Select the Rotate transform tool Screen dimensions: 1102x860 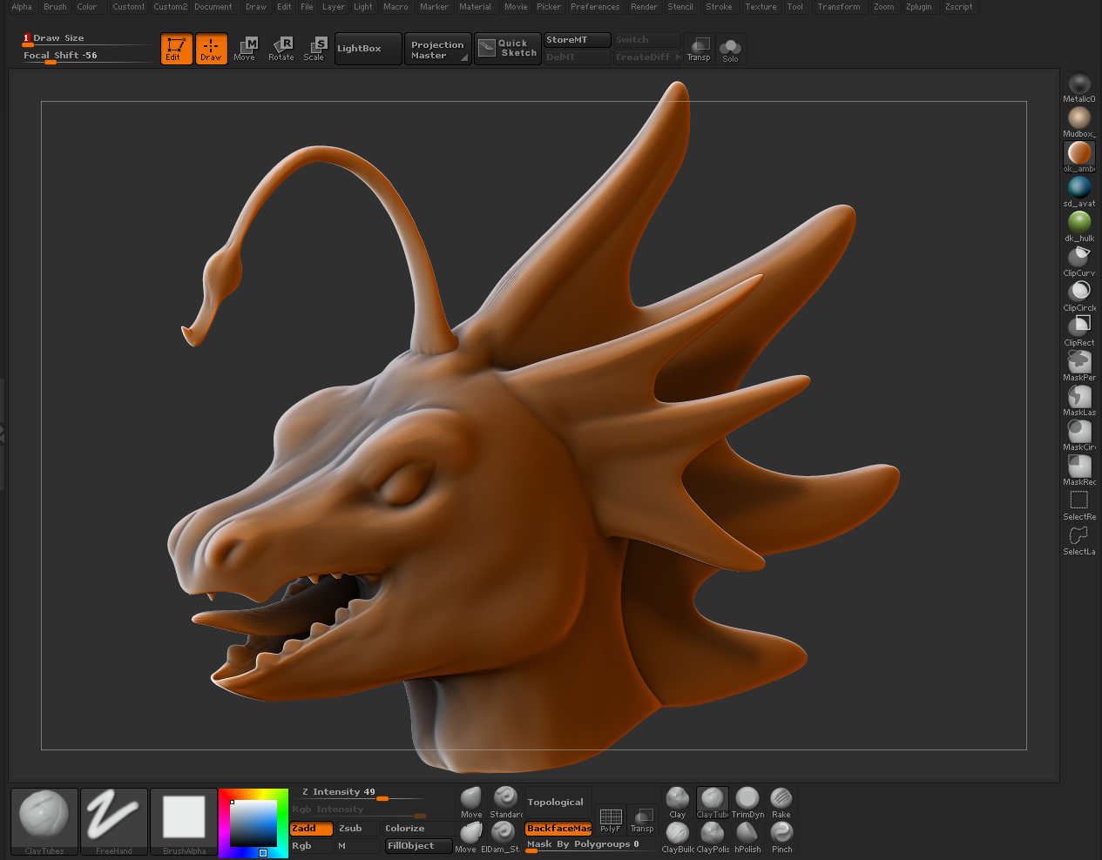tap(281, 49)
